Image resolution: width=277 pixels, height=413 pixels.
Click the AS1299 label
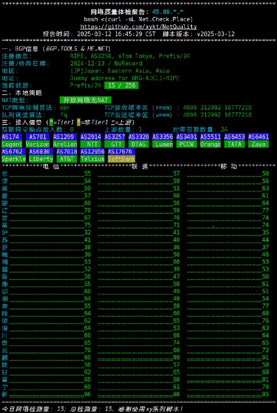(65, 137)
